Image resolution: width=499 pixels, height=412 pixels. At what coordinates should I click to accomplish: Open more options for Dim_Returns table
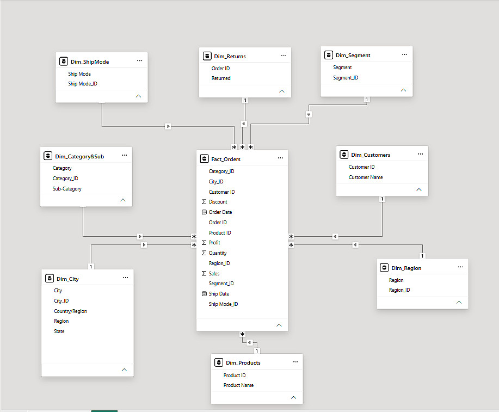pyautogui.click(x=283, y=56)
